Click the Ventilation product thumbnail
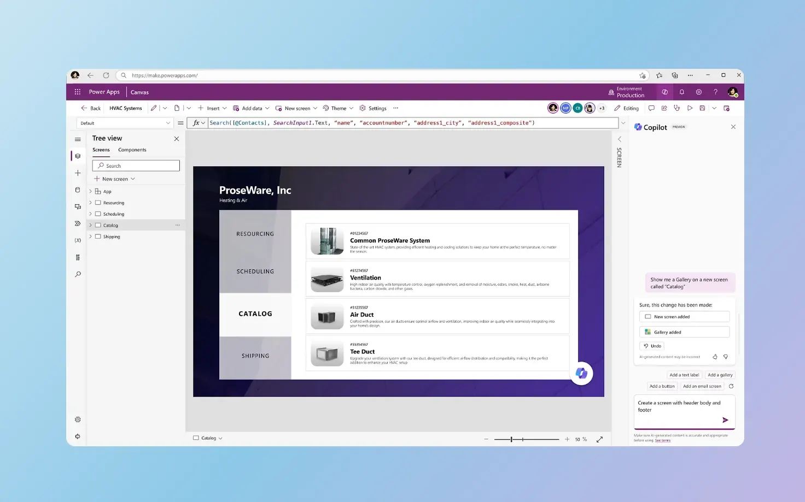The height and width of the screenshot is (502, 805). click(327, 279)
